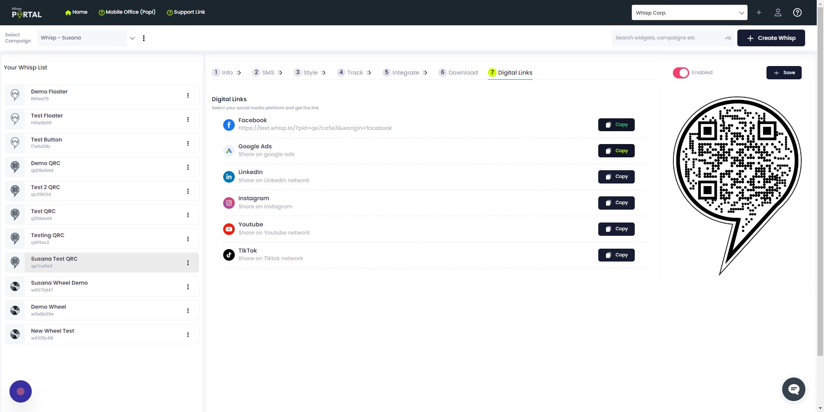Open Demo QRC three-dot menu
824x412 pixels.
(188, 167)
